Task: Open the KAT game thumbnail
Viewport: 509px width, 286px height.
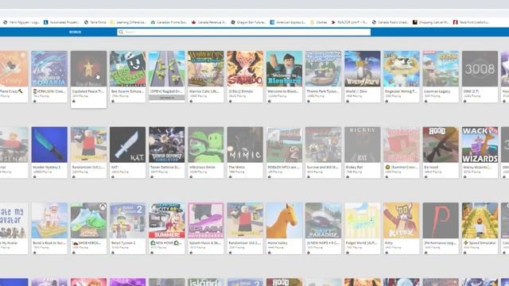Action: [127, 145]
